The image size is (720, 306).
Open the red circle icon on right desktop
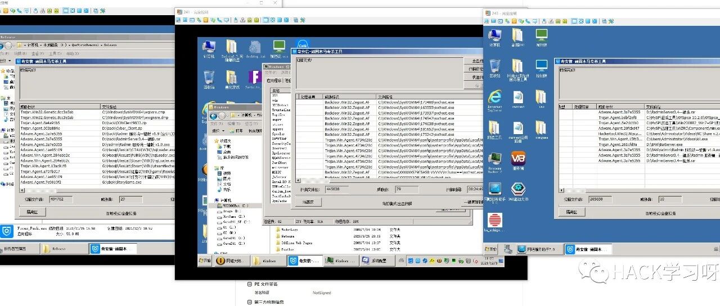coord(495,223)
